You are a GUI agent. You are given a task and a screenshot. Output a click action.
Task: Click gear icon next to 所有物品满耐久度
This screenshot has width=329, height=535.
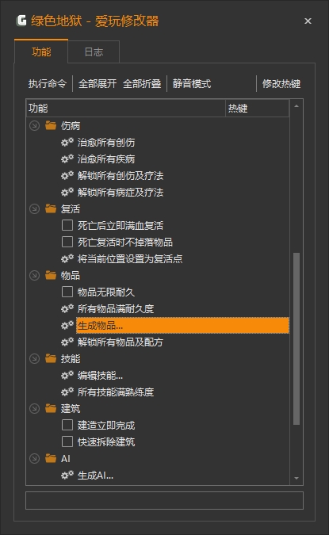(x=67, y=309)
